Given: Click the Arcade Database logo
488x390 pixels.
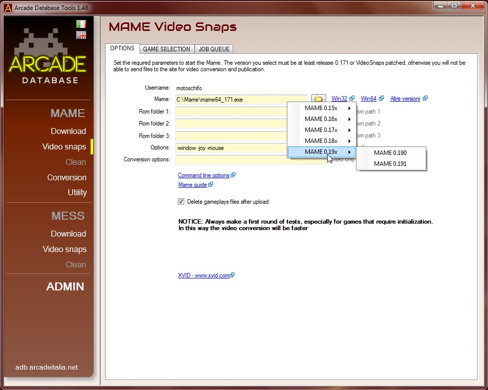Looking at the screenshot, I should [x=48, y=57].
